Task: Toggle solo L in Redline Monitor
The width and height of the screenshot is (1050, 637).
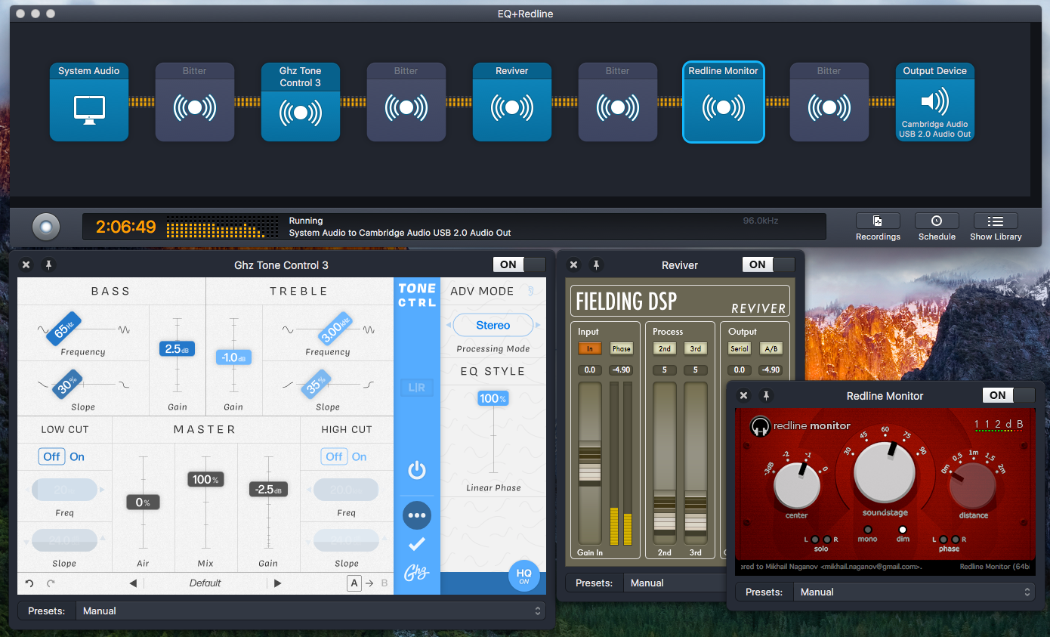Action: [814, 540]
